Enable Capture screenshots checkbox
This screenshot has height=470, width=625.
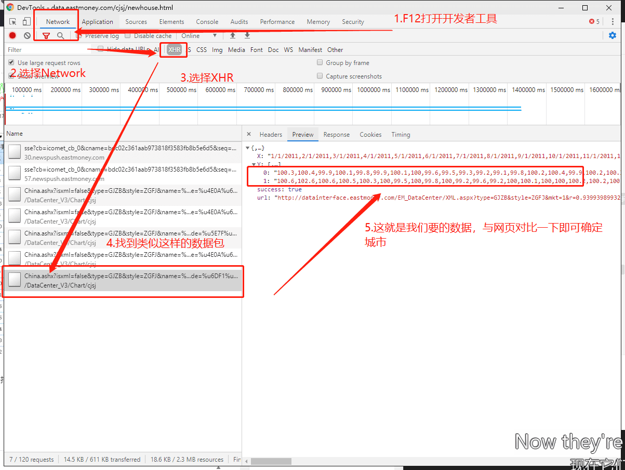(320, 76)
